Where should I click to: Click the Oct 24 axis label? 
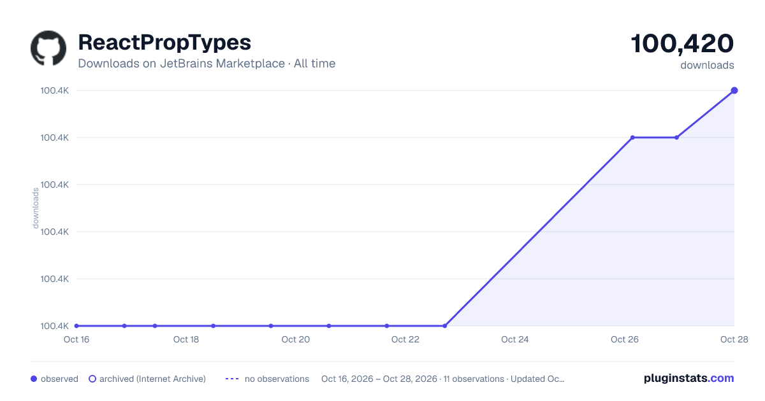(x=515, y=339)
